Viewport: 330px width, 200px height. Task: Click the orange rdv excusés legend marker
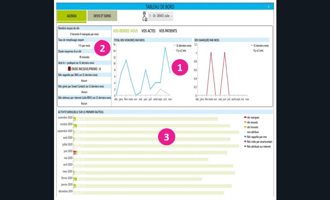click(245, 122)
